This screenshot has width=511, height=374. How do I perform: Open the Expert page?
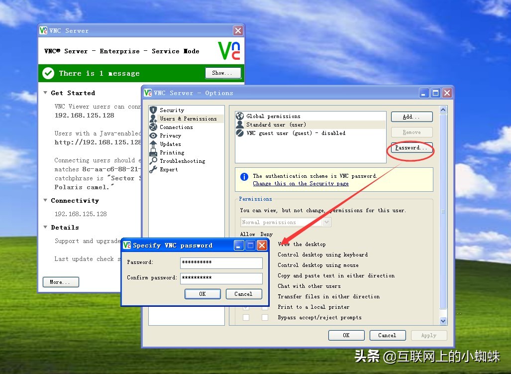coord(169,169)
